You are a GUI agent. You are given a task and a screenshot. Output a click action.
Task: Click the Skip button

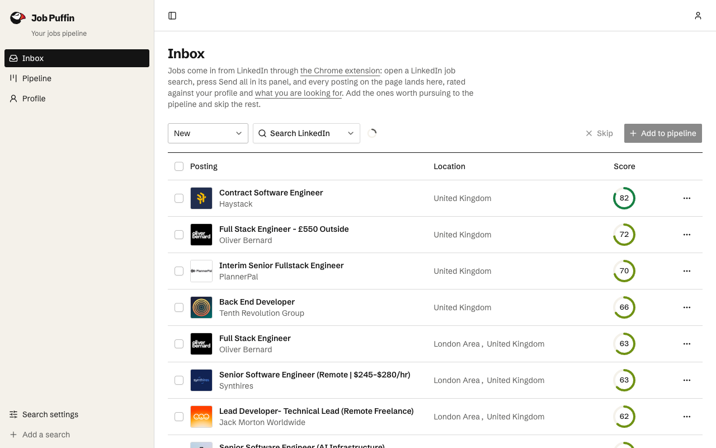coord(599,133)
